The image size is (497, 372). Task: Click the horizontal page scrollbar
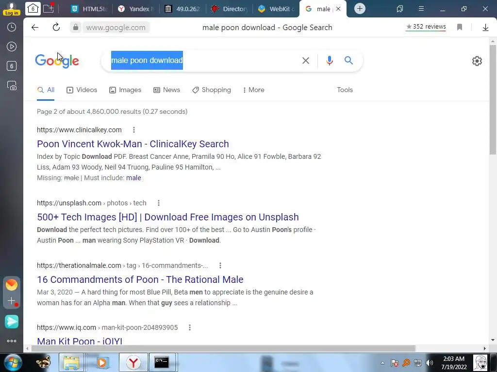[x=223, y=348]
